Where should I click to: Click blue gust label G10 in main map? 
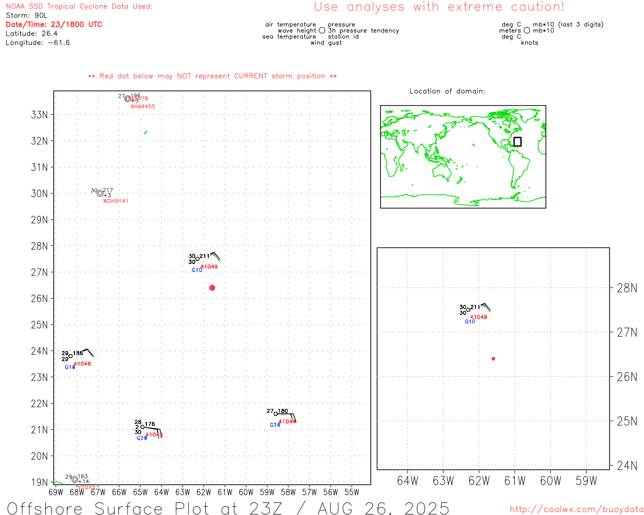click(x=197, y=270)
